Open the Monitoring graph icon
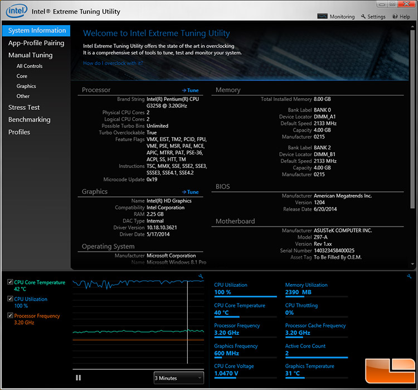 [x=322, y=16]
